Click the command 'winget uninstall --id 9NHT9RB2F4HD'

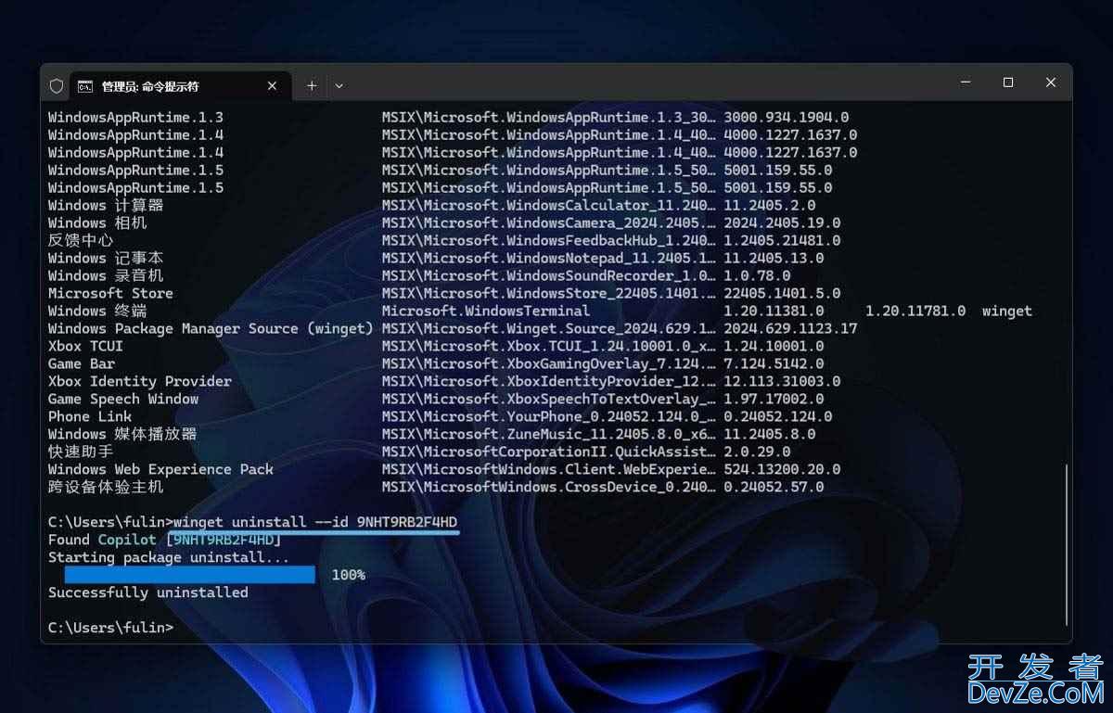point(315,522)
